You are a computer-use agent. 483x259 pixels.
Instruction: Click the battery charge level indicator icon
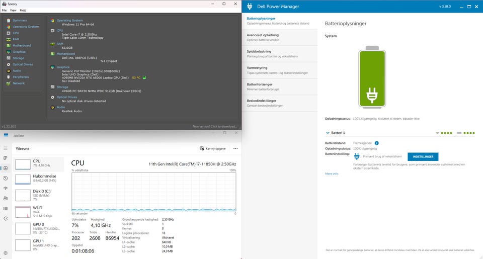coord(459,133)
